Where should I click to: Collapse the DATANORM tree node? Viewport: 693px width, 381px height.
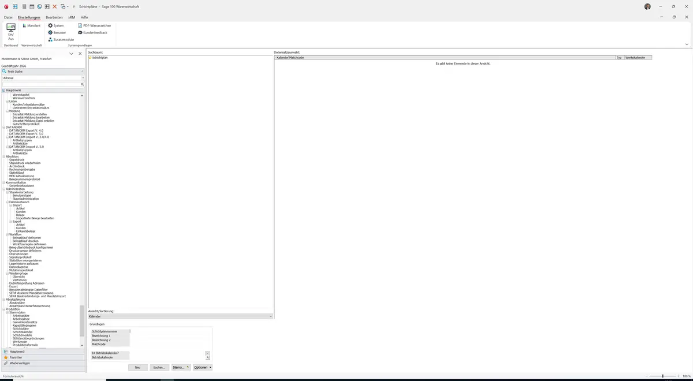pyautogui.click(x=4, y=127)
